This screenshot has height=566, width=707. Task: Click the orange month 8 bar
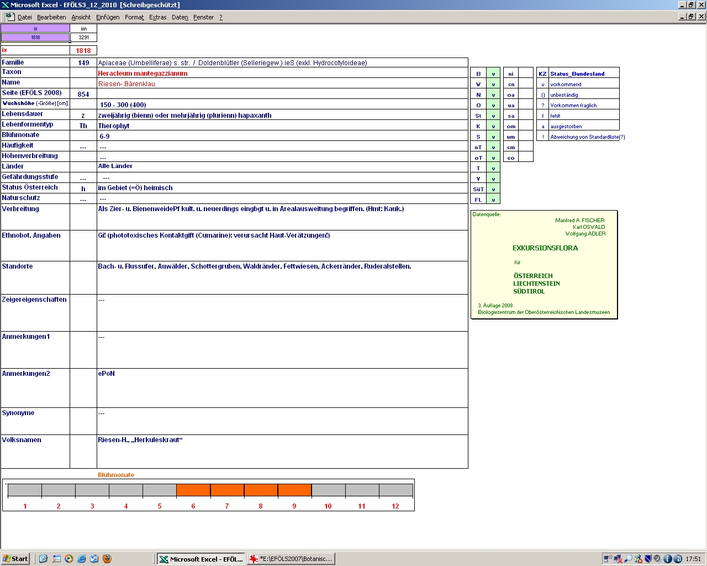pos(261,490)
